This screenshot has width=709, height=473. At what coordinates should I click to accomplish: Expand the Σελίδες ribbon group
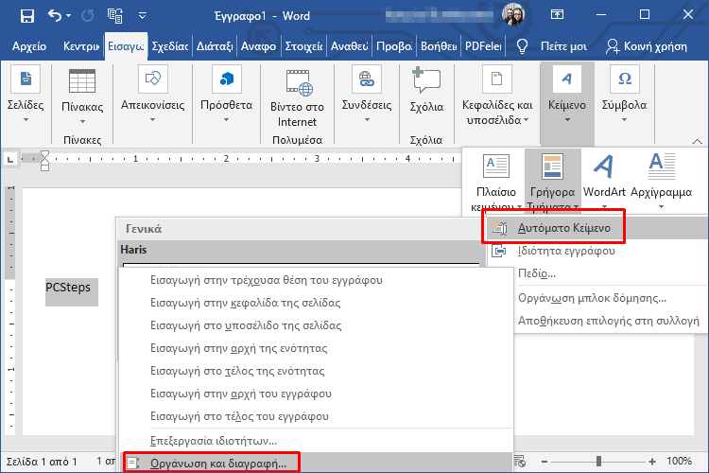(x=26, y=95)
